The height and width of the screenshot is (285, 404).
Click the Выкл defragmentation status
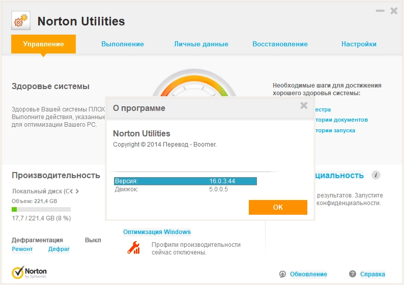(93, 240)
